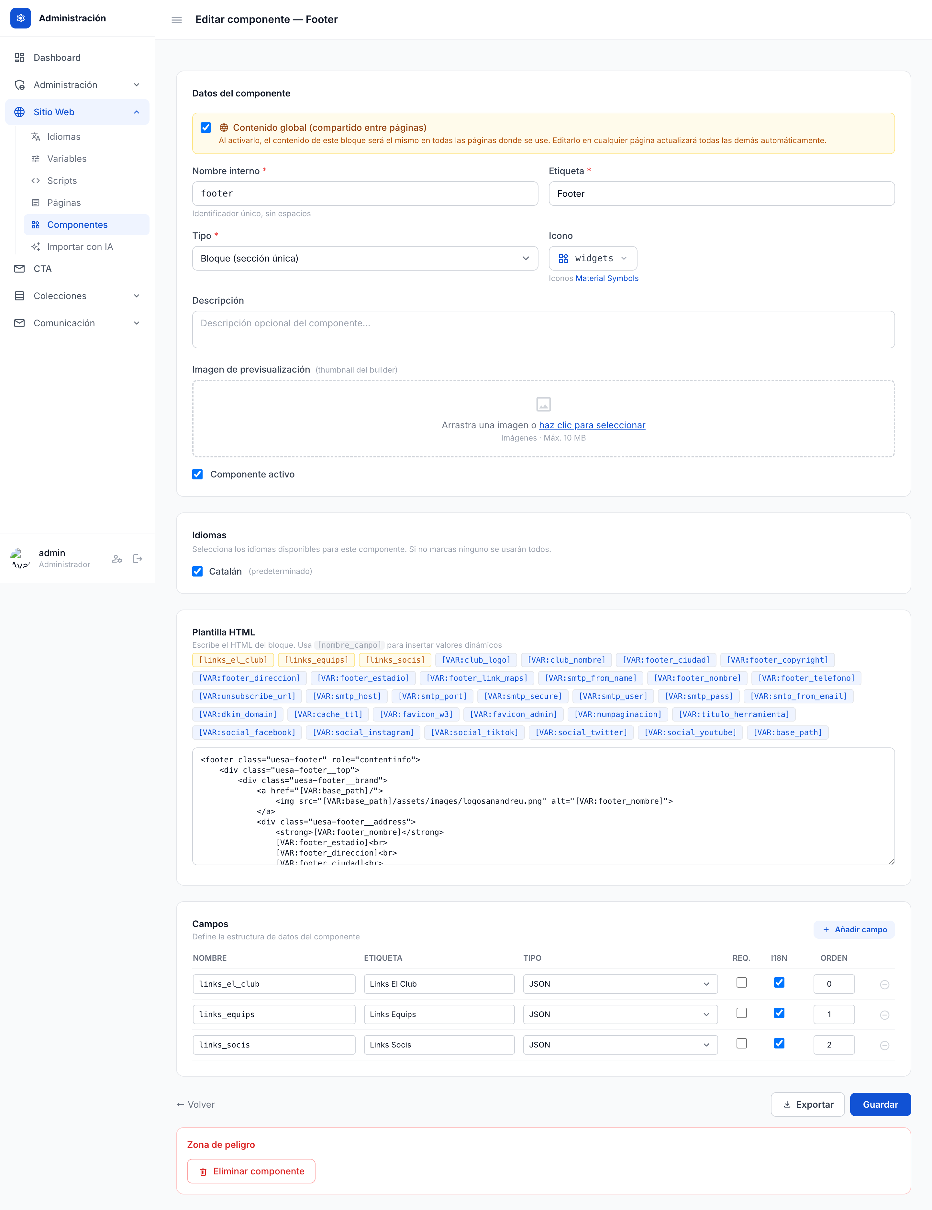This screenshot has height=1210, width=932.
Task: Click Añadir campo button
Action: pyautogui.click(x=854, y=930)
